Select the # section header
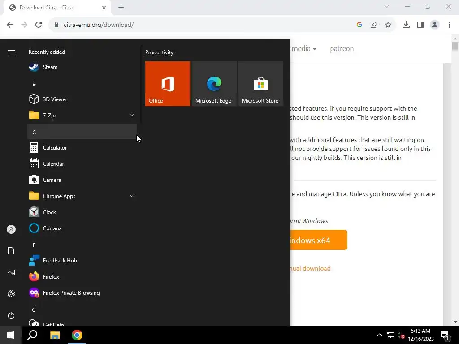This screenshot has height=344, width=459. click(x=82, y=84)
